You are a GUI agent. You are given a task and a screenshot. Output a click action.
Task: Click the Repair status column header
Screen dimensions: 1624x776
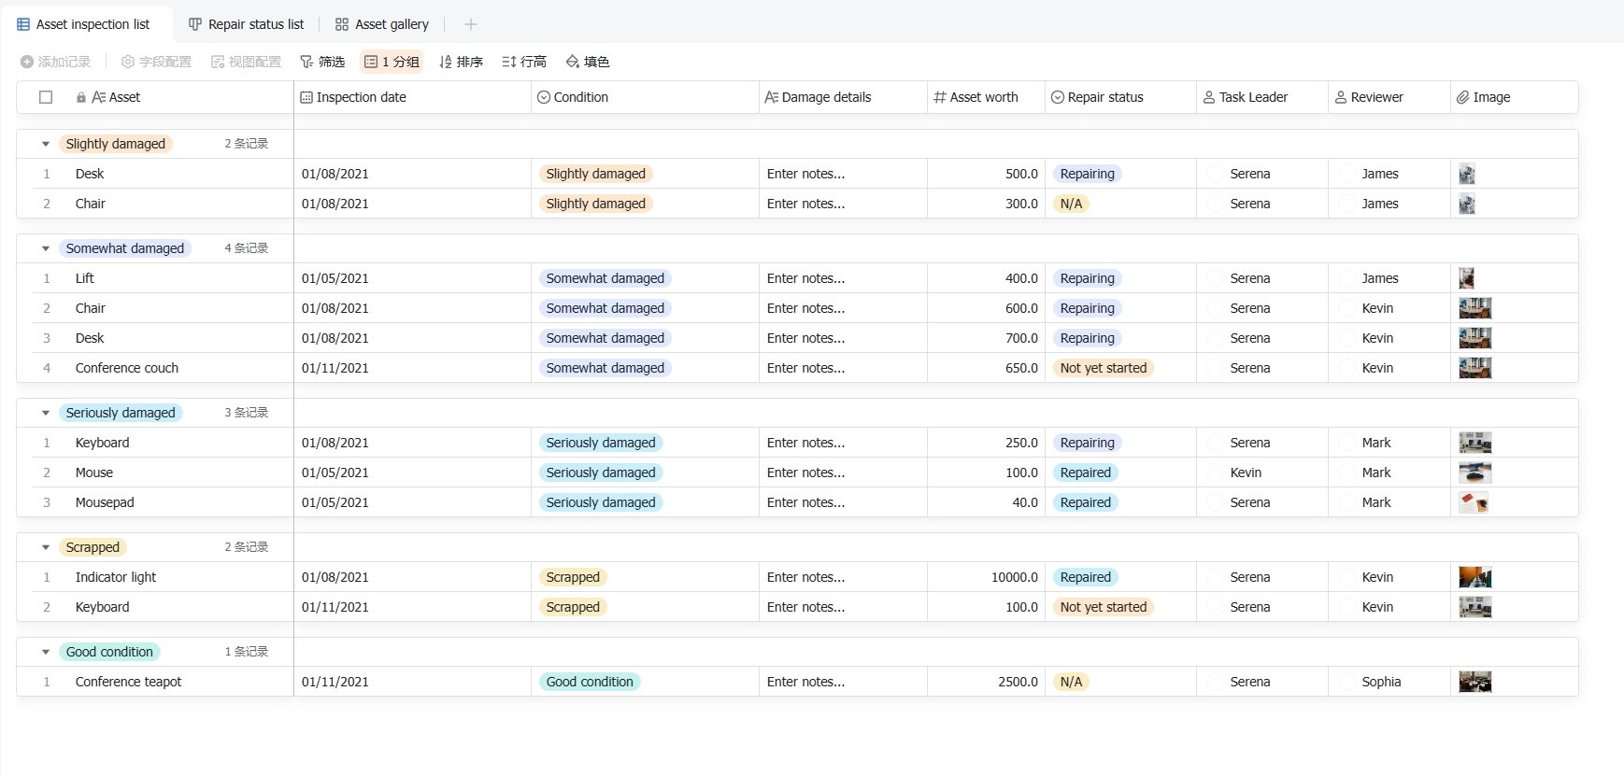click(x=1120, y=97)
